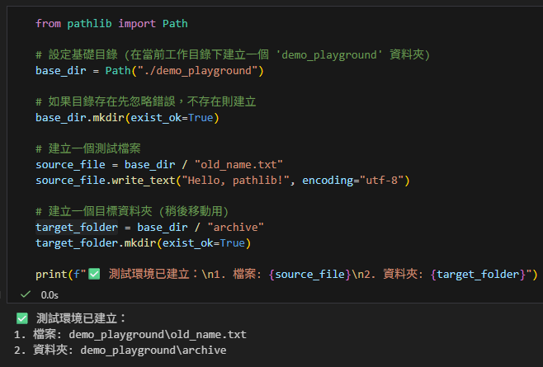Click the Path("./demo_playground") assignment line
This screenshot has width=543, height=367.
point(149,71)
